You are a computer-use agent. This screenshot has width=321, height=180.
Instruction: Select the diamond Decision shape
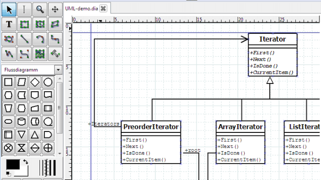[x=35, y=82]
